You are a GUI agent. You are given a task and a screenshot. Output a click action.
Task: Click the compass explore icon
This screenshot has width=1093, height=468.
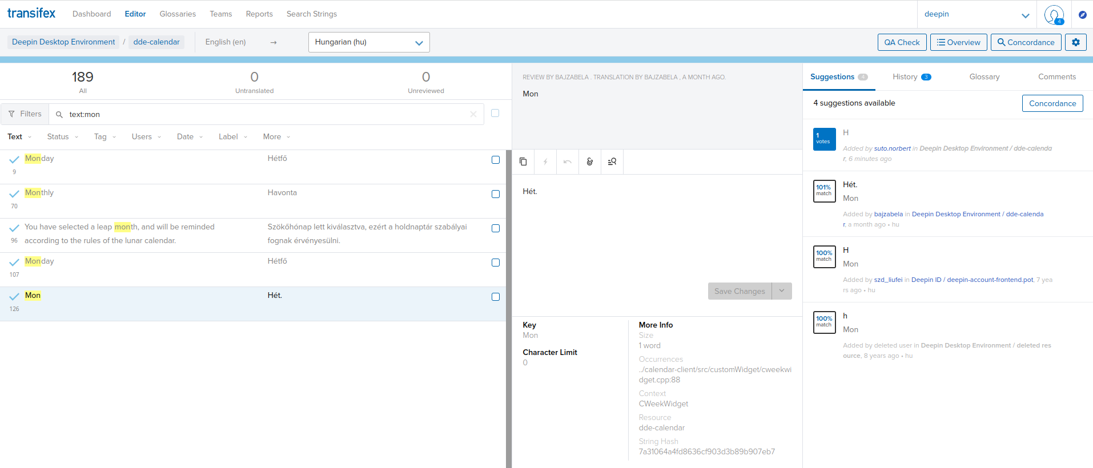coord(1083,15)
